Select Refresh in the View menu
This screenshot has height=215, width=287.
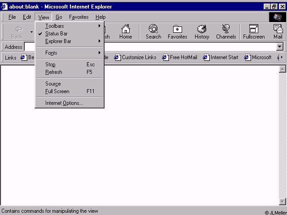click(70, 72)
